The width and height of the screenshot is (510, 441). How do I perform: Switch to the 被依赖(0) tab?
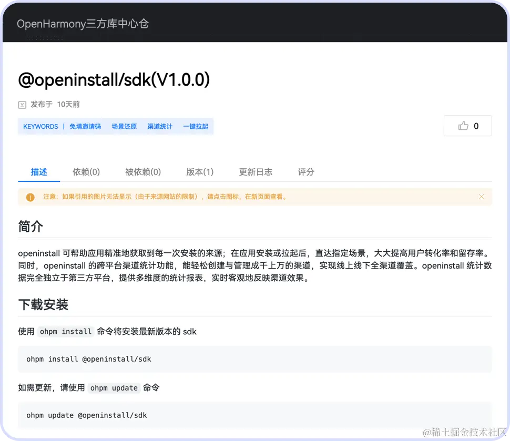(x=143, y=172)
